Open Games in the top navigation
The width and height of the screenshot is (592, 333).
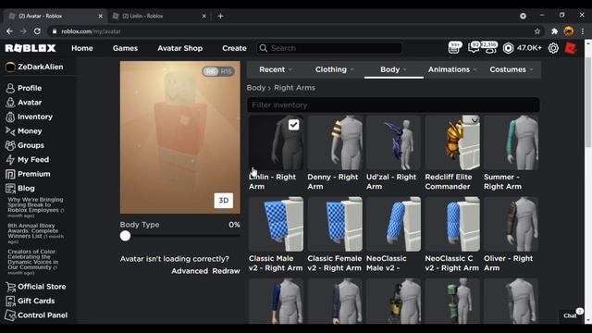click(125, 48)
